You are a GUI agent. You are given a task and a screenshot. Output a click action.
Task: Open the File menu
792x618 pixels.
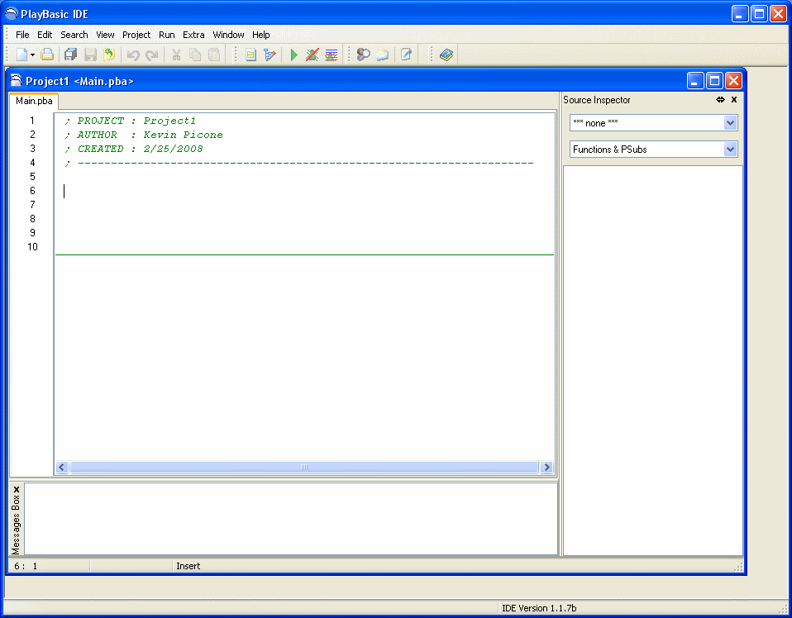click(22, 35)
